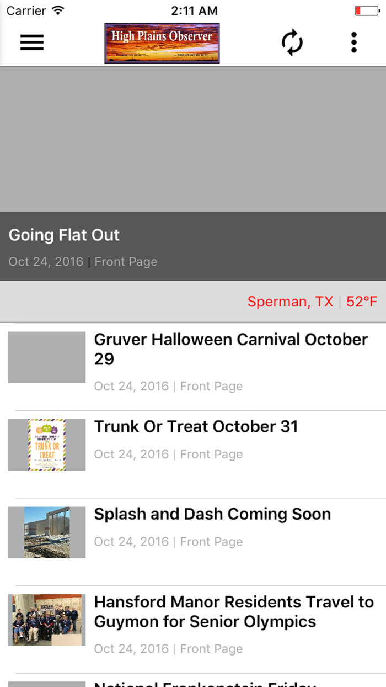
Task: Open the National Frankenstein Friday article
Action: [x=205, y=683]
